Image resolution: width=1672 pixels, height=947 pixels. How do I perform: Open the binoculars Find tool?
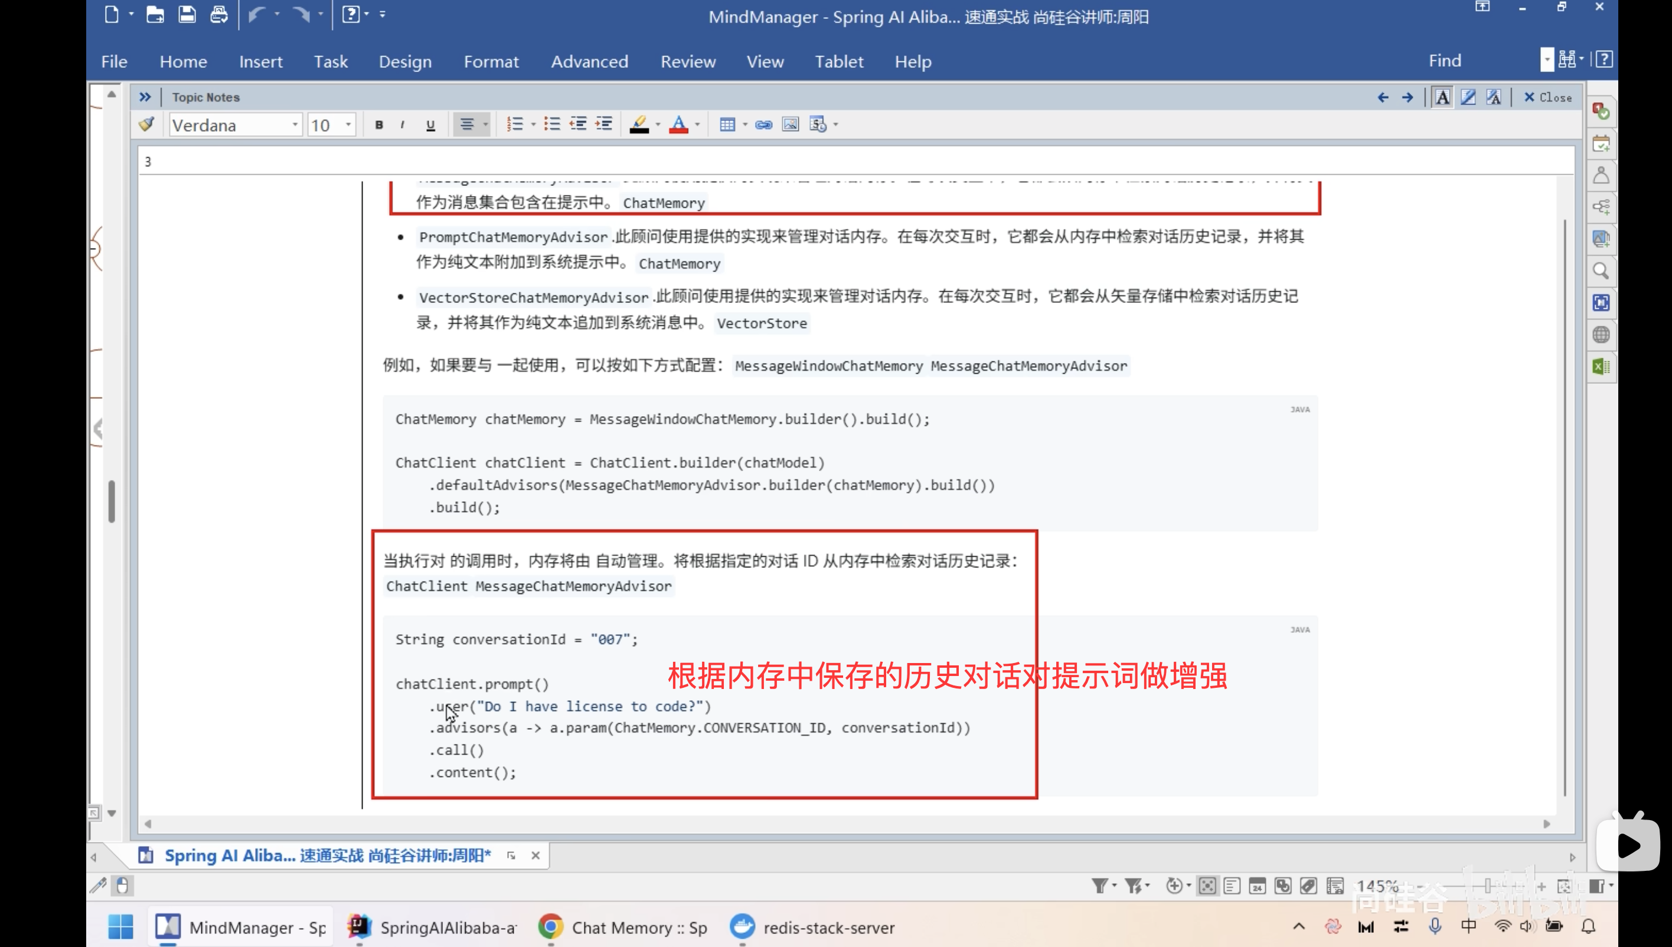click(1567, 60)
